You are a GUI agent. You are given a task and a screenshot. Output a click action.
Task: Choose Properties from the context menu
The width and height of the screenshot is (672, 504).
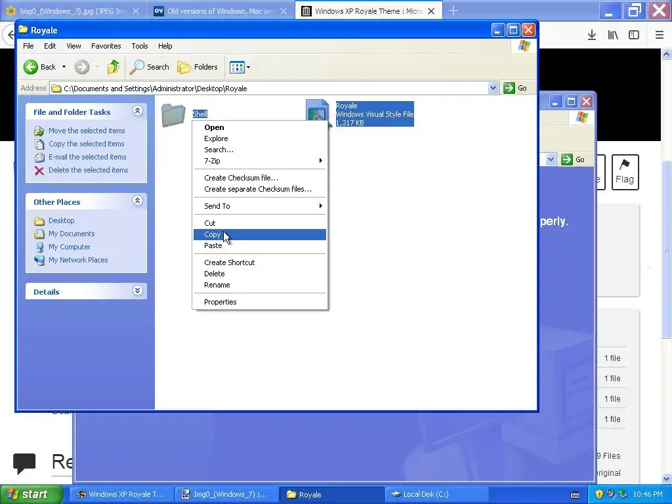click(260, 302)
